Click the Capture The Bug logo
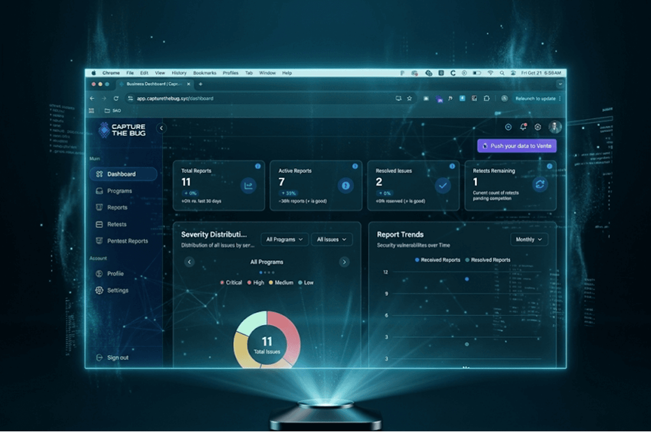The image size is (651, 433). coord(122,130)
